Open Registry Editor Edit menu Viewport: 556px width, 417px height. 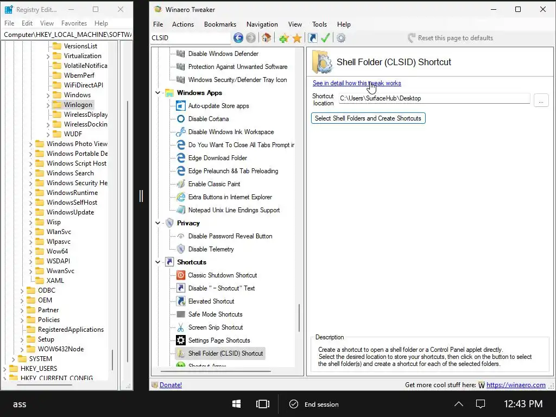point(27,23)
